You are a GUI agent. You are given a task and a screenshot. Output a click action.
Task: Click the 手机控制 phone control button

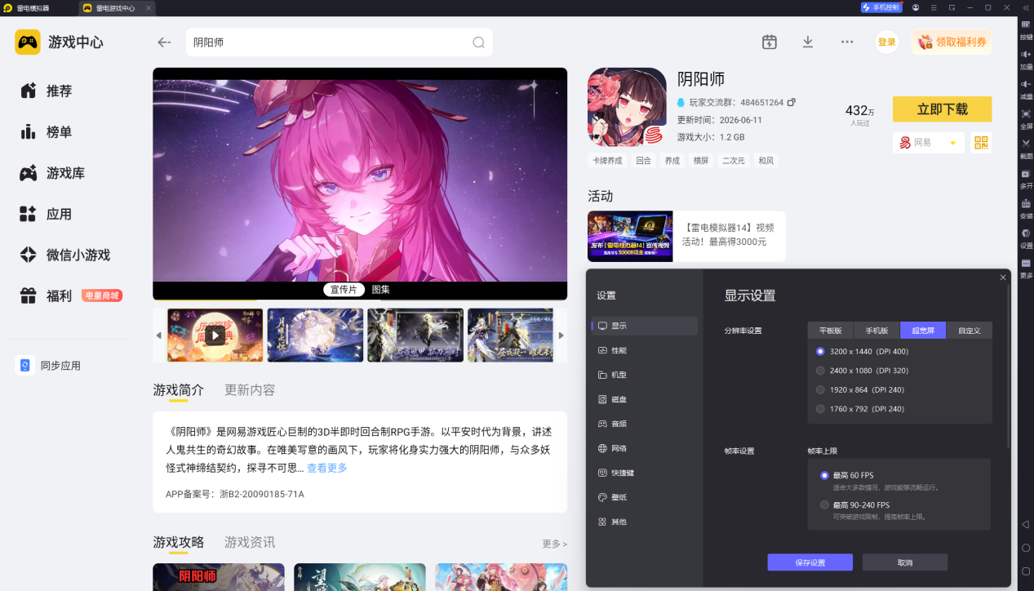pyautogui.click(x=881, y=7)
